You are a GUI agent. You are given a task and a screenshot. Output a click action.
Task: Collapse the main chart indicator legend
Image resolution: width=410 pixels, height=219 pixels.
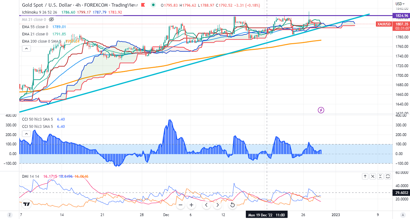pos(27,49)
